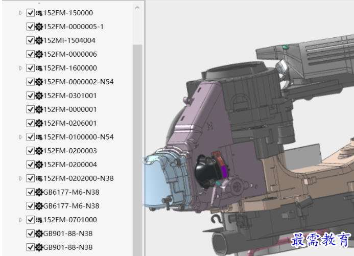This screenshot has width=354, height=256.
Task: Click the assembly icon beside 152FM-150000
Action: pos(39,13)
